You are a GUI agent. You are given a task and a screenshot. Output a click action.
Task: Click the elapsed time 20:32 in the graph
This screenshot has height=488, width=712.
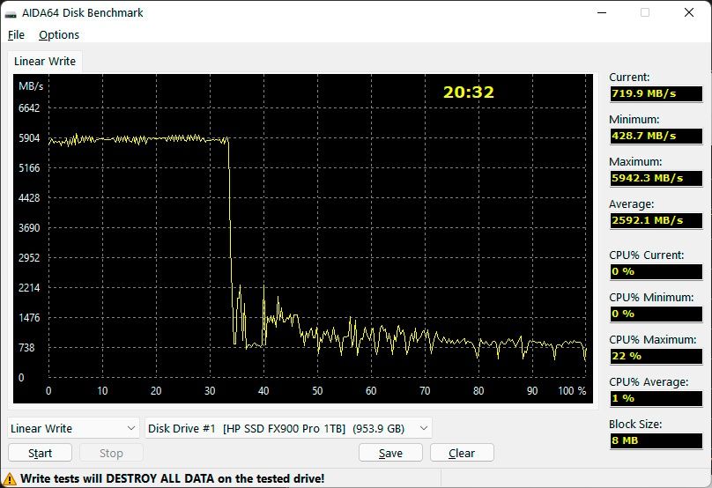468,92
